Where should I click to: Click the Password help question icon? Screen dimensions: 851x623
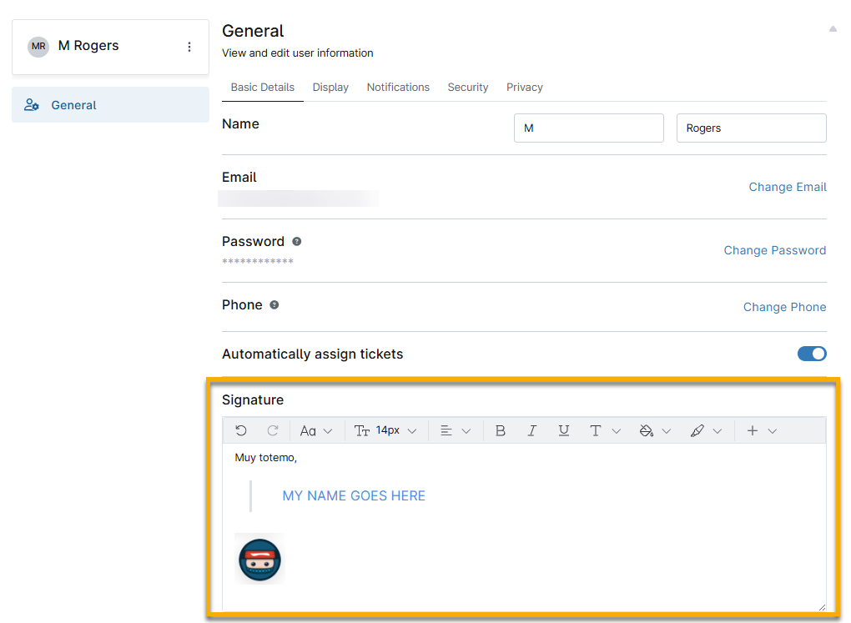click(x=296, y=241)
